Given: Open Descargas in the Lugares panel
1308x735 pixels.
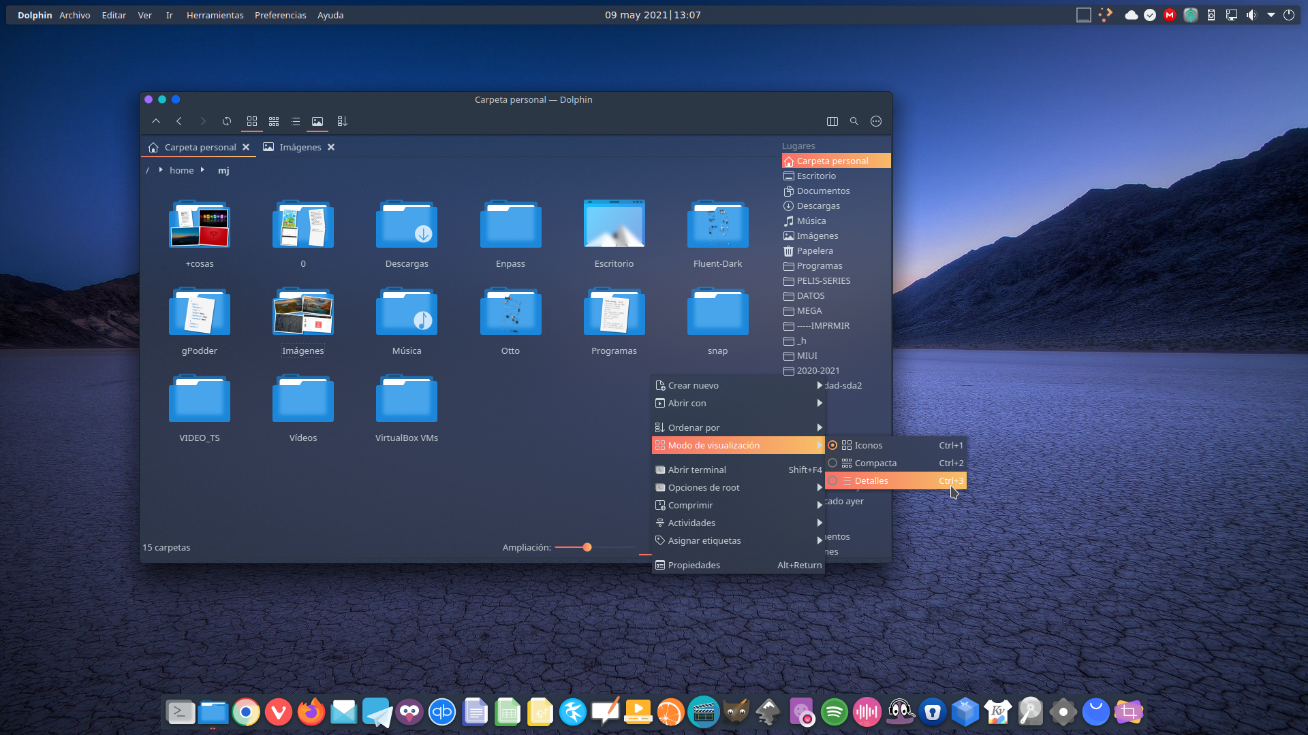Looking at the screenshot, I should [818, 206].
